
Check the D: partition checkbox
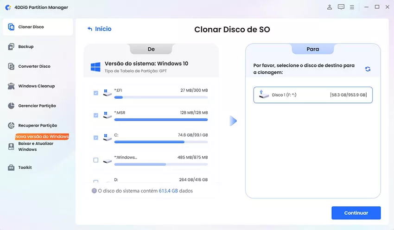tap(96, 181)
